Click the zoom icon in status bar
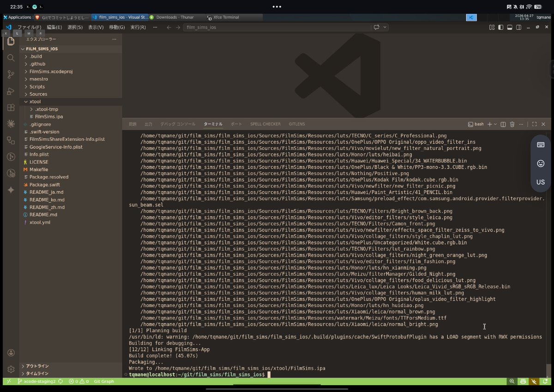 pyautogui.click(x=512, y=381)
